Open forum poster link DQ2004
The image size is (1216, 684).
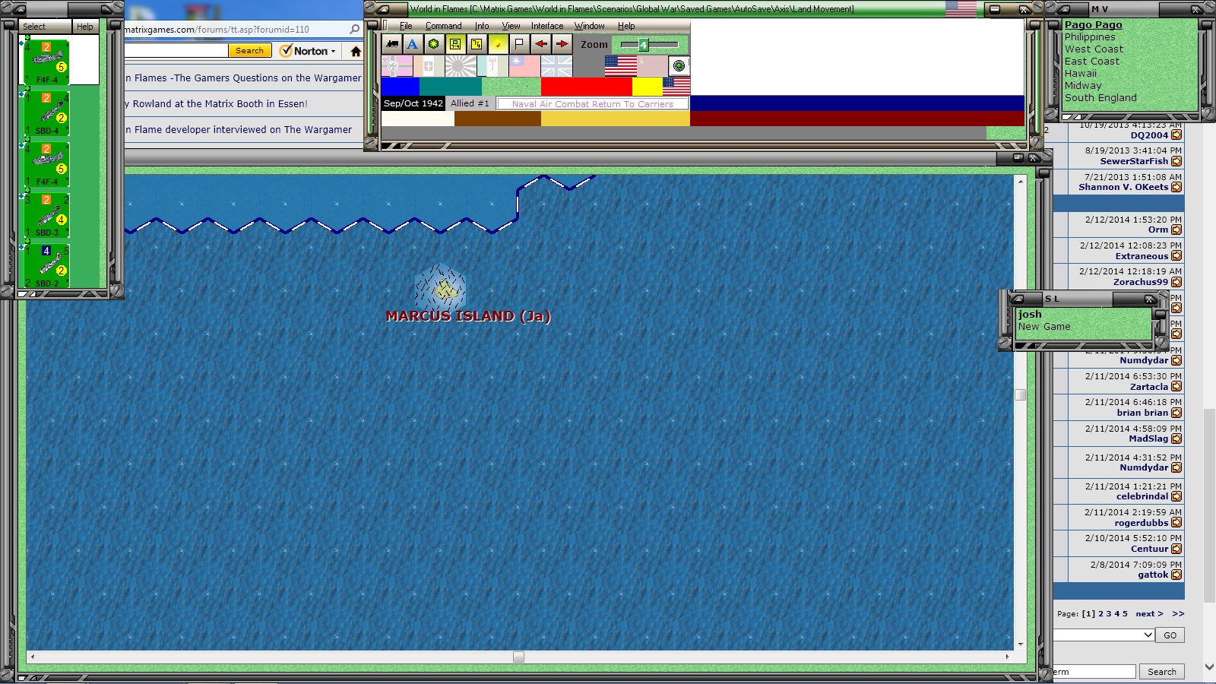[x=1149, y=135]
